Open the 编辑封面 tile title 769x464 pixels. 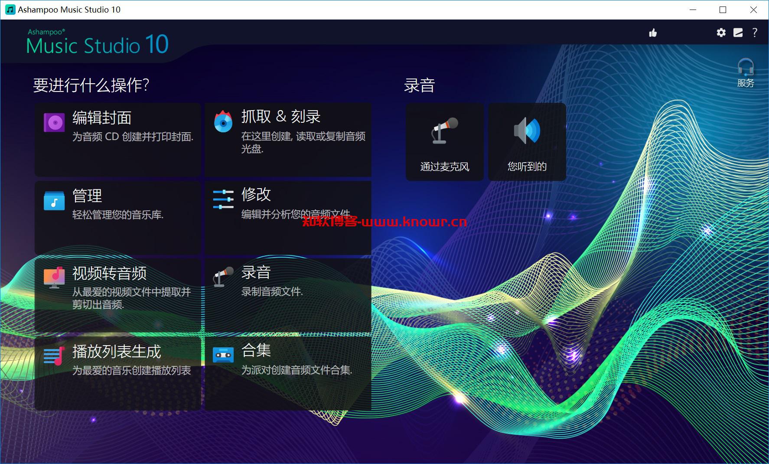[x=102, y=118]
